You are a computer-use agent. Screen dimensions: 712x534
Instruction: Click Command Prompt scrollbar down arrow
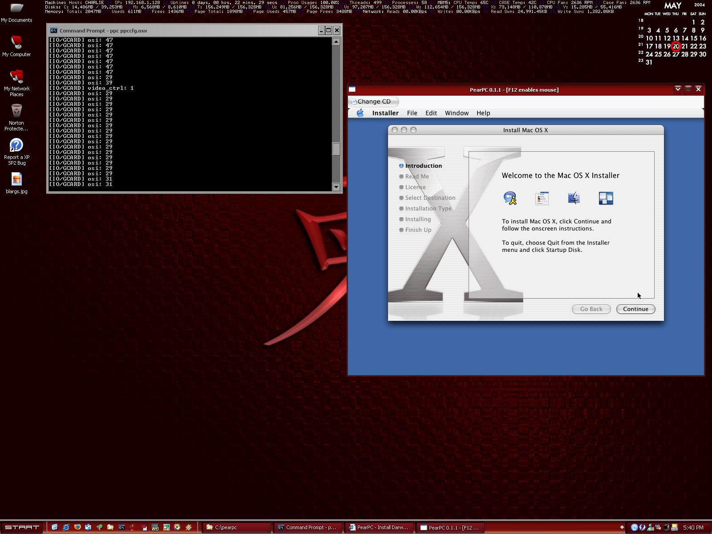336,187
